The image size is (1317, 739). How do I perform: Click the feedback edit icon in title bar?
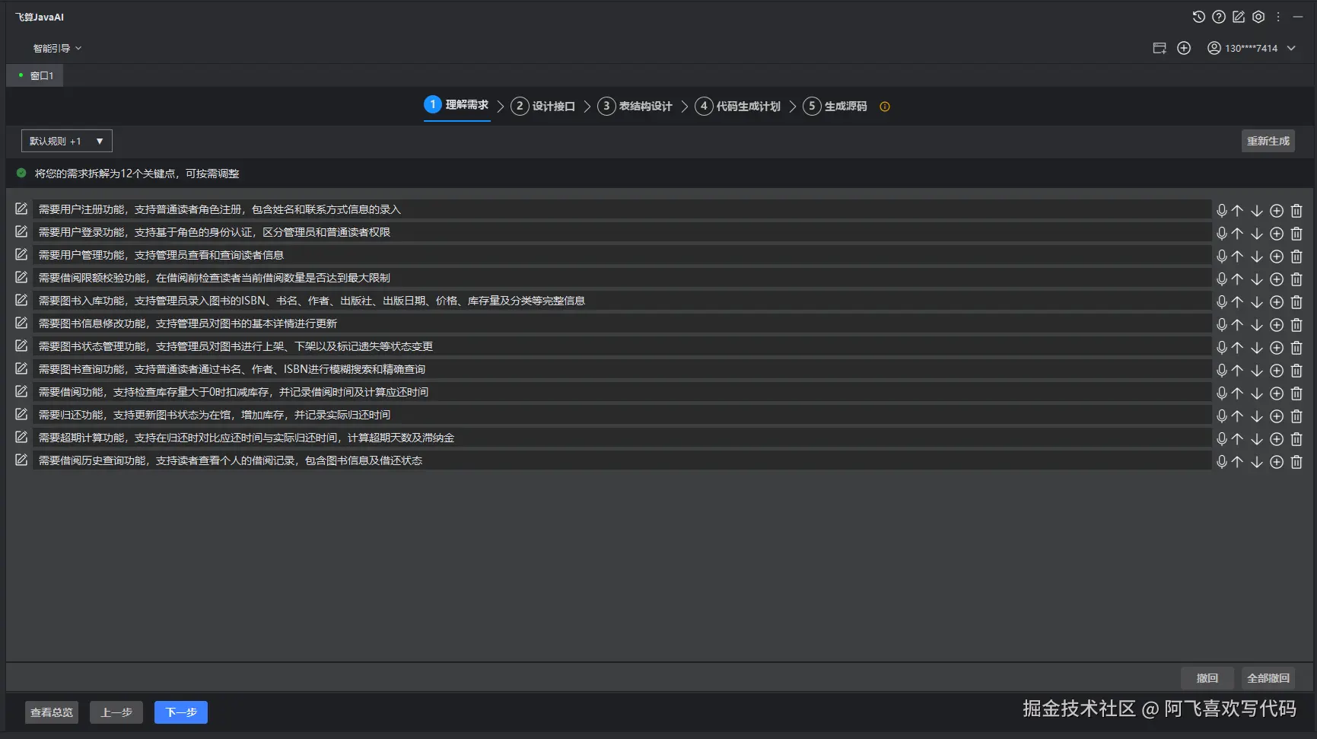click(x=1239, y=17)
